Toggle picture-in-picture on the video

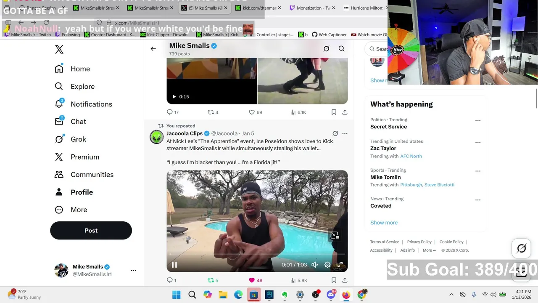click(335, 236)
